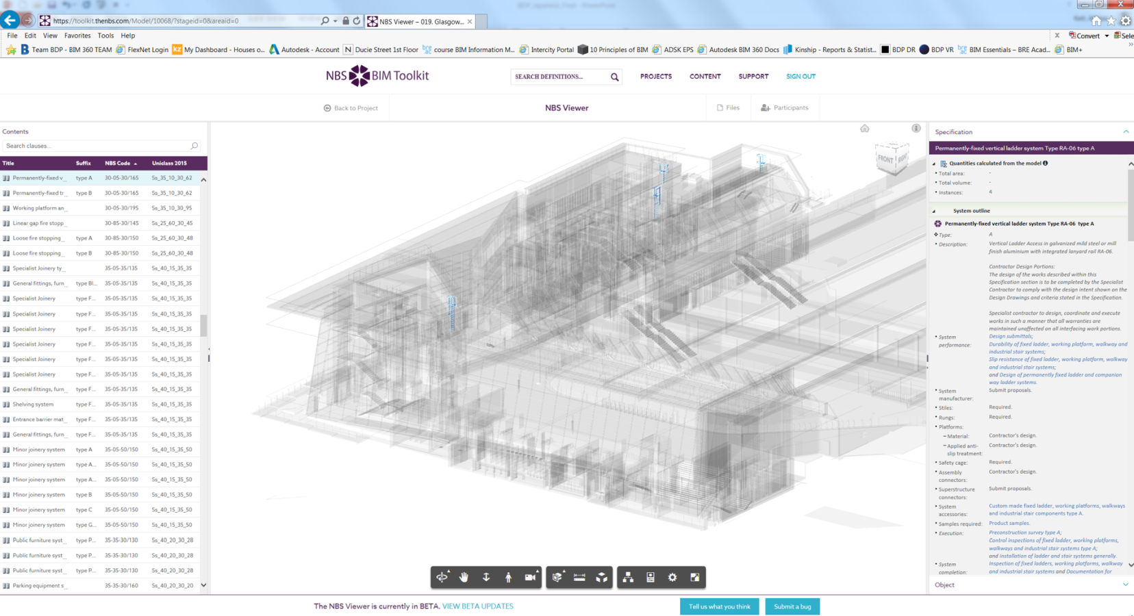This screenshot has height=616, width=1134.
Task: Open the PROJECTS menu
Action: tap(655, 76)
